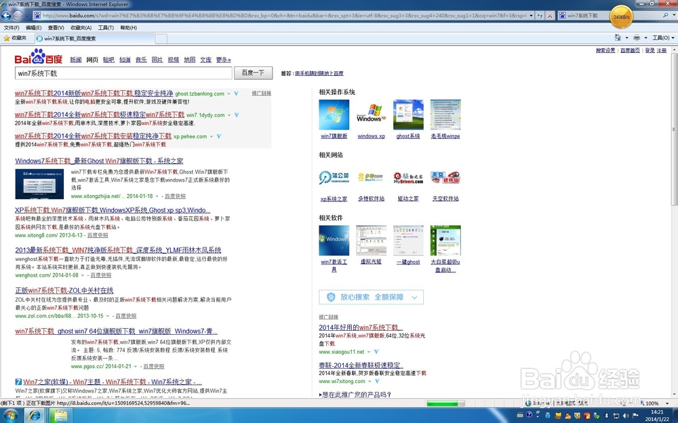Open the 图片 Baidu category link

click(157, 60)
